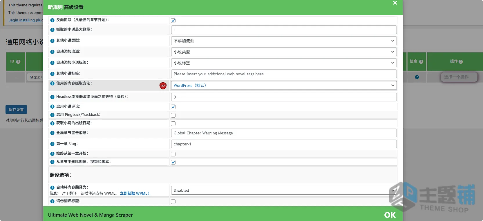Click 保存设置 button in background page
The height and width of the screenshot is (221, 483).
(16, 109)
